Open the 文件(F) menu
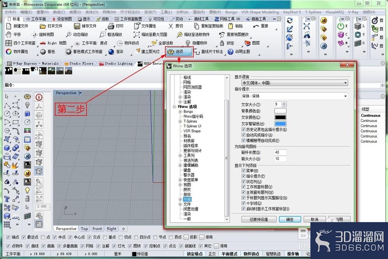This screenshot has width=388, height=259. pos(10,12)
